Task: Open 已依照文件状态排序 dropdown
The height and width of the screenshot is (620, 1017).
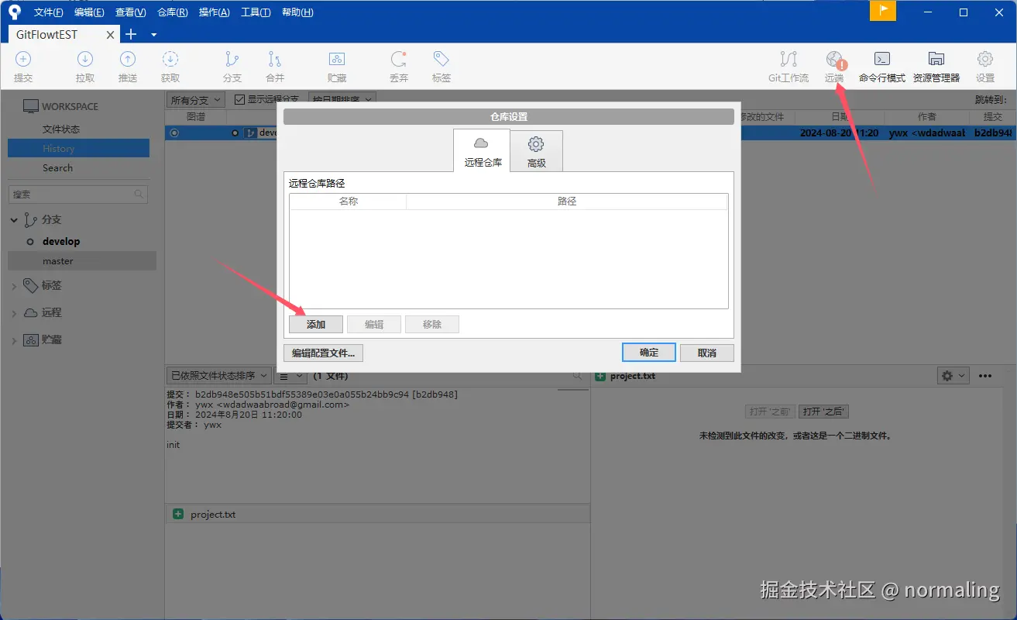Action: (218, 375)
